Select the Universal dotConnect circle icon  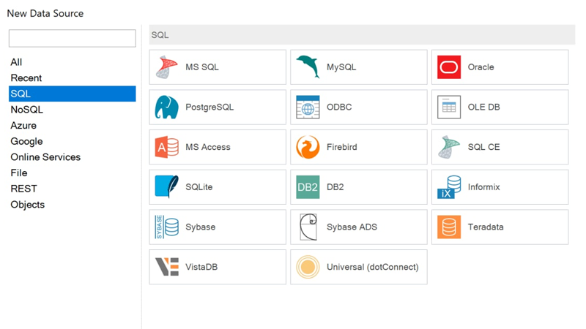click(308, 267)
